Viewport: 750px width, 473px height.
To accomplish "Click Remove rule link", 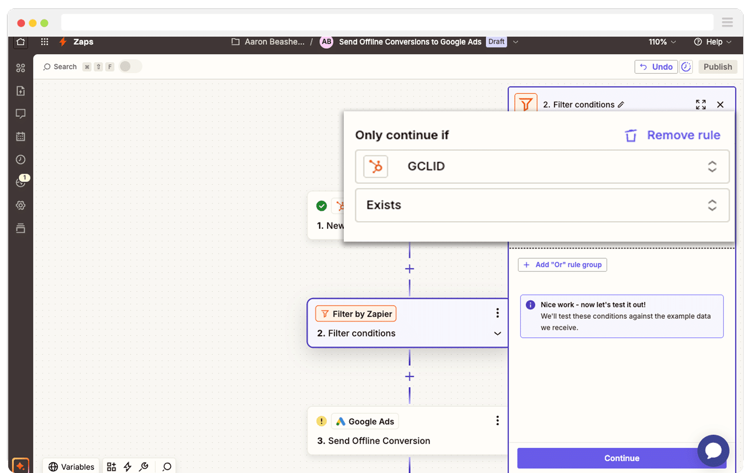I will pyautogui.click(x=672, y=135).
